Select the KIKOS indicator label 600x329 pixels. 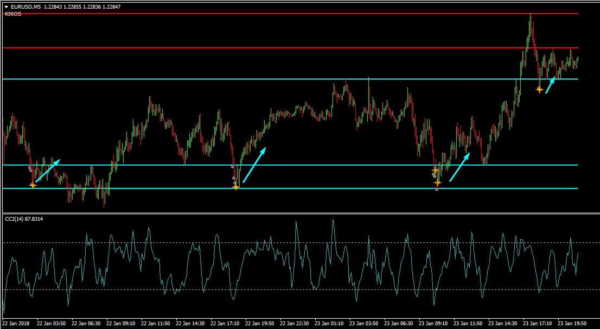[x=13, y=14]
